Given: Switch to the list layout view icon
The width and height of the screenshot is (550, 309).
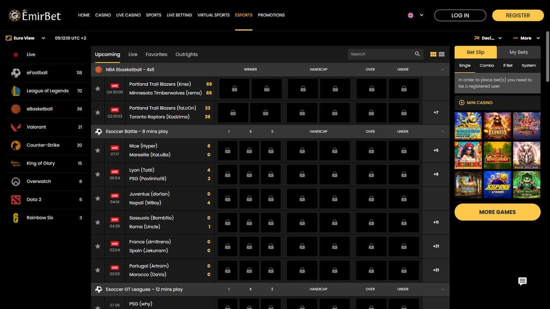Looking at the screenshot, I should click(441, 54).
